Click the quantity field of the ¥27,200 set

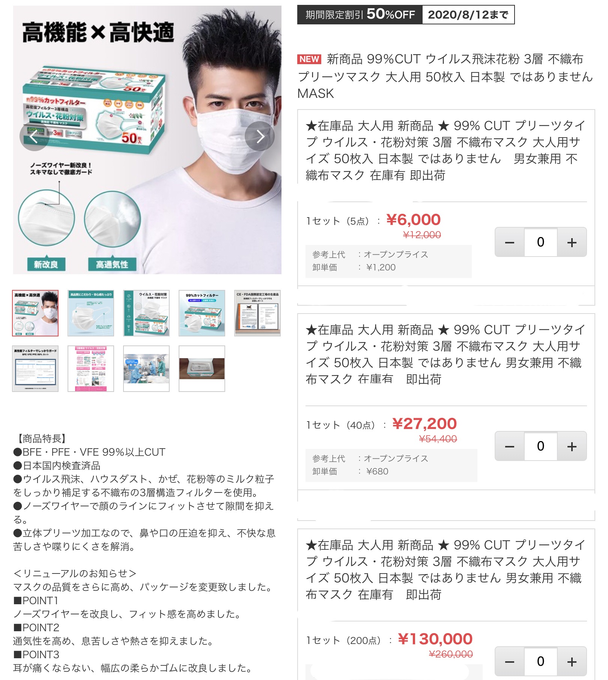541,446
